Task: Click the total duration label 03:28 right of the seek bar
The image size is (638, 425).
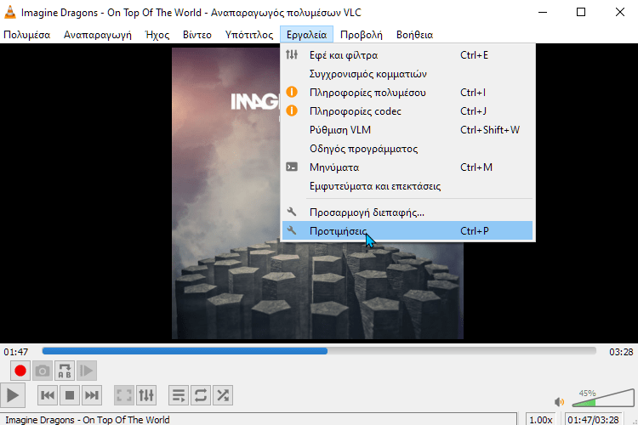Action: (x=621, y=352)
